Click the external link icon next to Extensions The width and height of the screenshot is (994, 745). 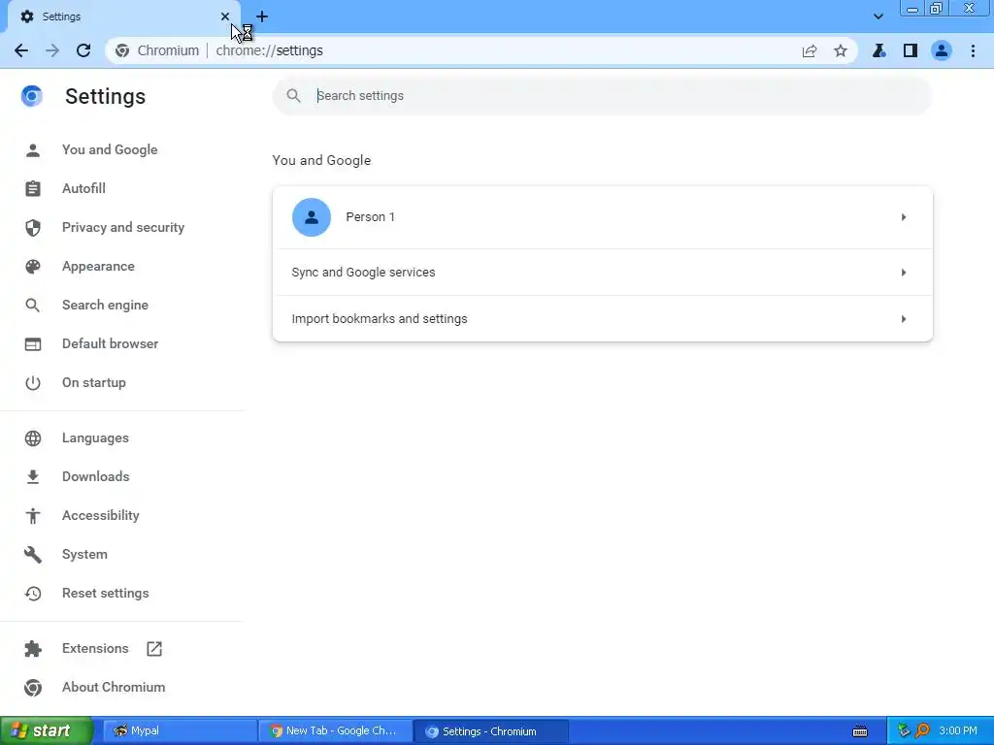(154, 649)
